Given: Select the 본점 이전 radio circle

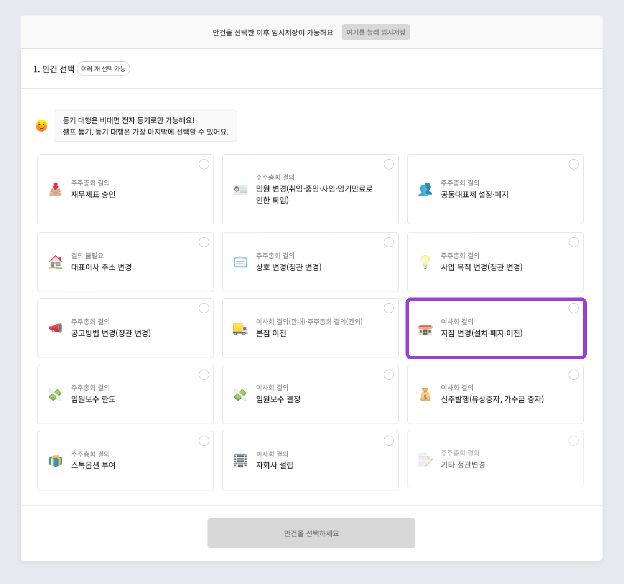Looking at the screenshot, I should coord(389,308).
